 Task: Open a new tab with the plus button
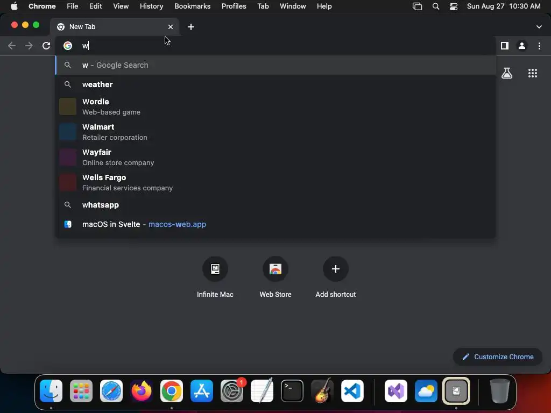(x=191, y=27)
